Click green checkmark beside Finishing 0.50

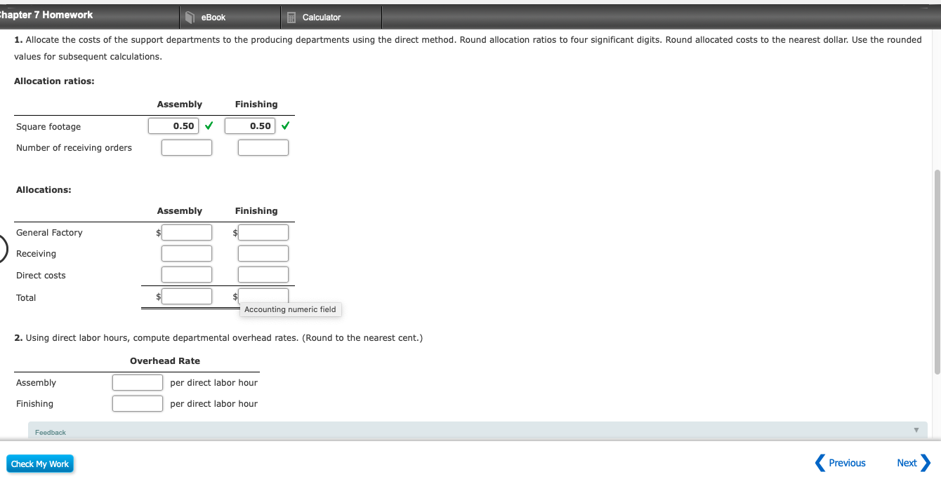284,126
